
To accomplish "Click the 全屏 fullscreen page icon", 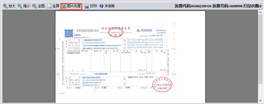I will (x=49, y=6).
